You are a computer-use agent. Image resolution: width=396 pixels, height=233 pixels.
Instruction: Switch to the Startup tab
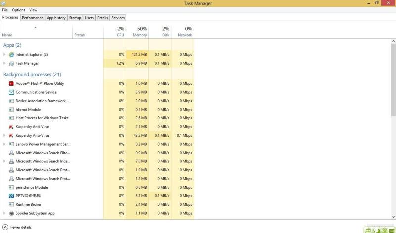point(75,18)
